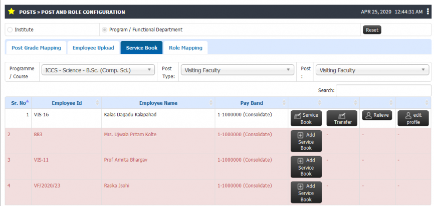This screenshot has width=434, height=206.
Task: Click employee ID VF/2020/23 cell
Action: (67, 192)
